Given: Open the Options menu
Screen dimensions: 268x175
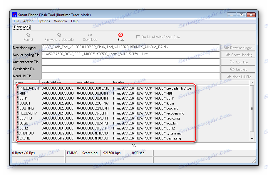Looking at the screenshot, I should (x=44, y=21).
